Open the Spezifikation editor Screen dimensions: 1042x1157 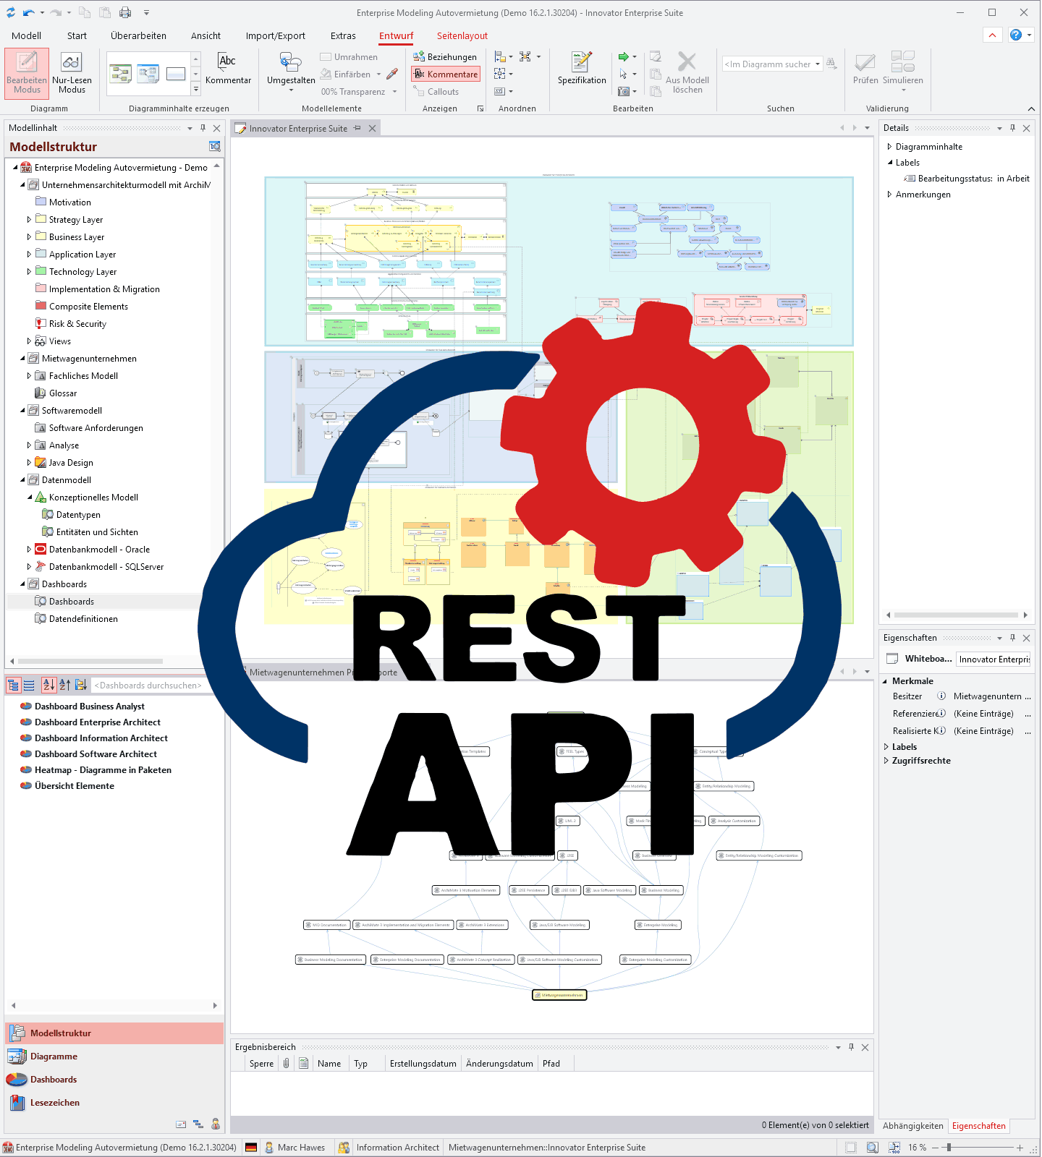coord(582,69)
